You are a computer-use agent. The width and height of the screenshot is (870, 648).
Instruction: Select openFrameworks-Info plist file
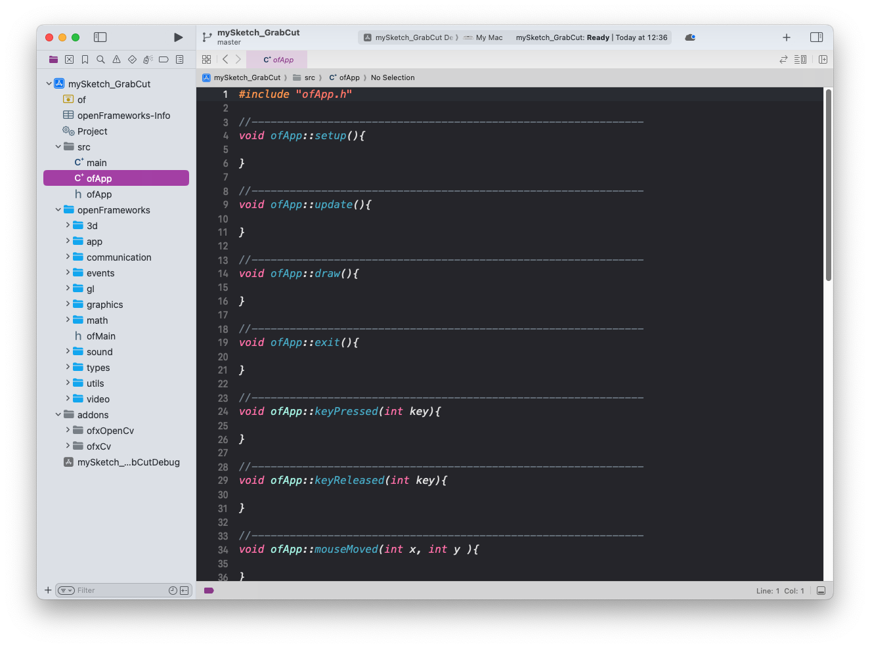(x=116, y=116)
